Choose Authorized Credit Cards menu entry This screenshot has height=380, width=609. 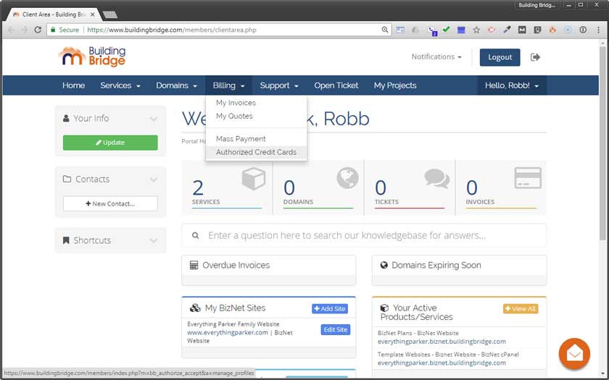coord(257,152)
